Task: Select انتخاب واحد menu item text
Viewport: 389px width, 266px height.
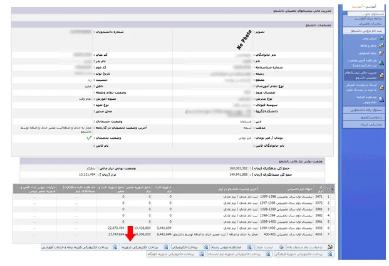Action: pos(370,38)
